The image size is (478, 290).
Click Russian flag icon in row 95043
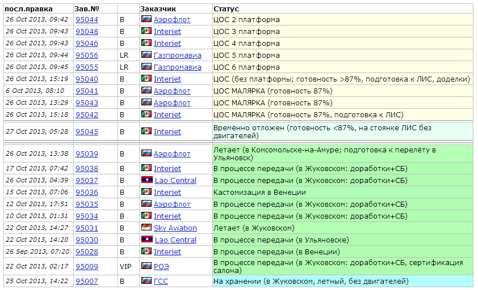point(146,102)
